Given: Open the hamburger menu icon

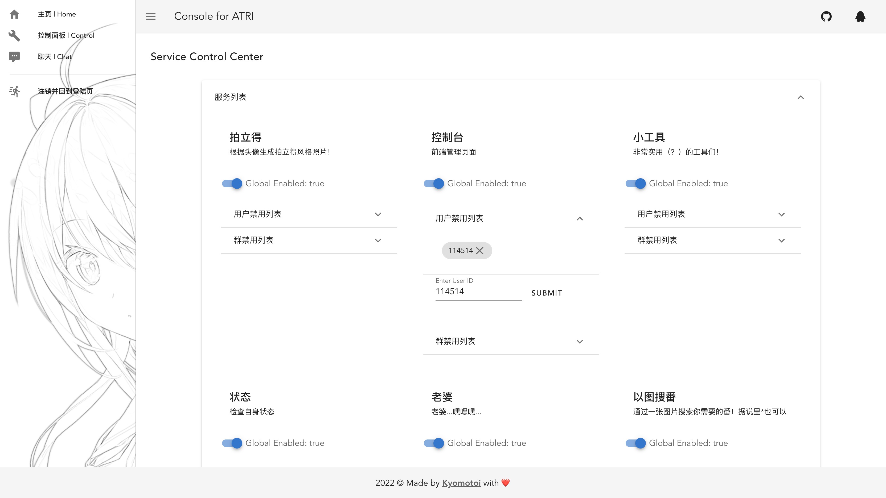Looking at the screenshot, I should [x=151, y=16].
